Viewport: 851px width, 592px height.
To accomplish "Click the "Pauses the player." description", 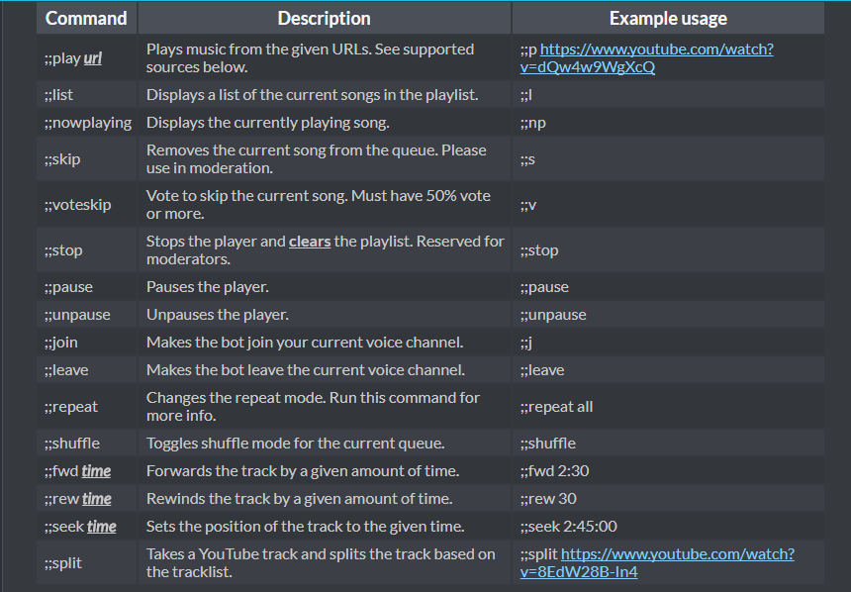I will click(208, 287).
